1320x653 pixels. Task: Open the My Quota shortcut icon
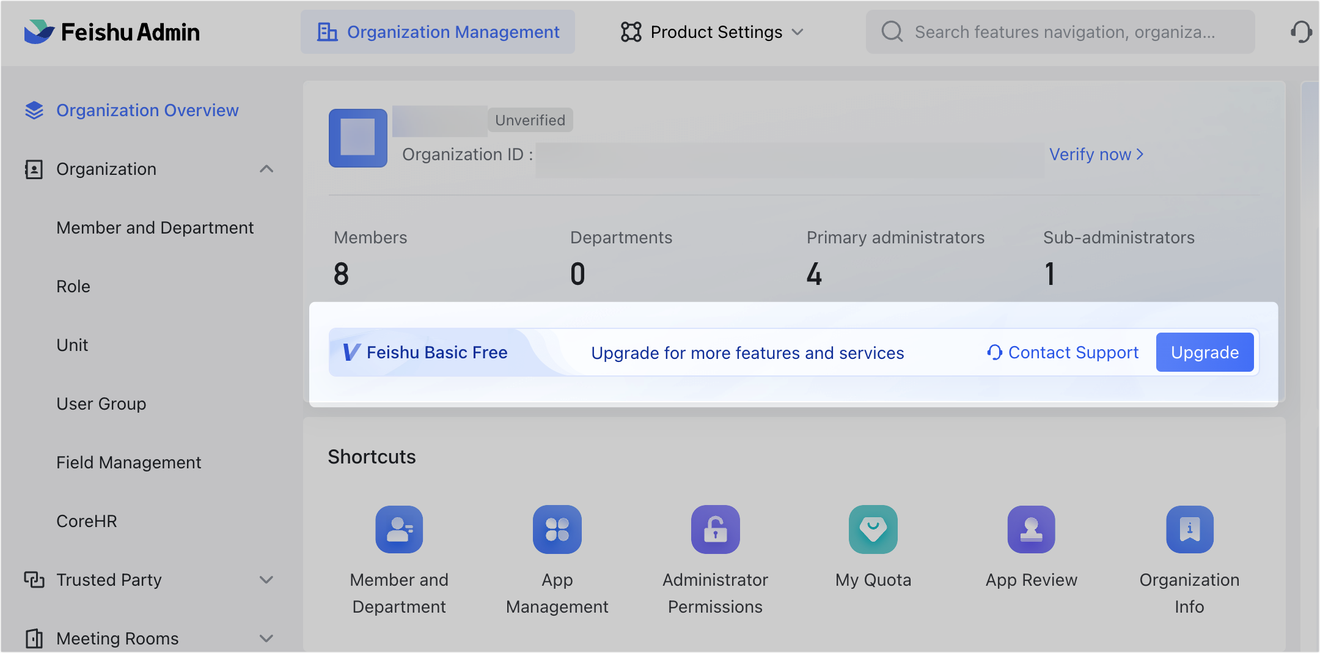pyautogui.click(x=873, y=529)
